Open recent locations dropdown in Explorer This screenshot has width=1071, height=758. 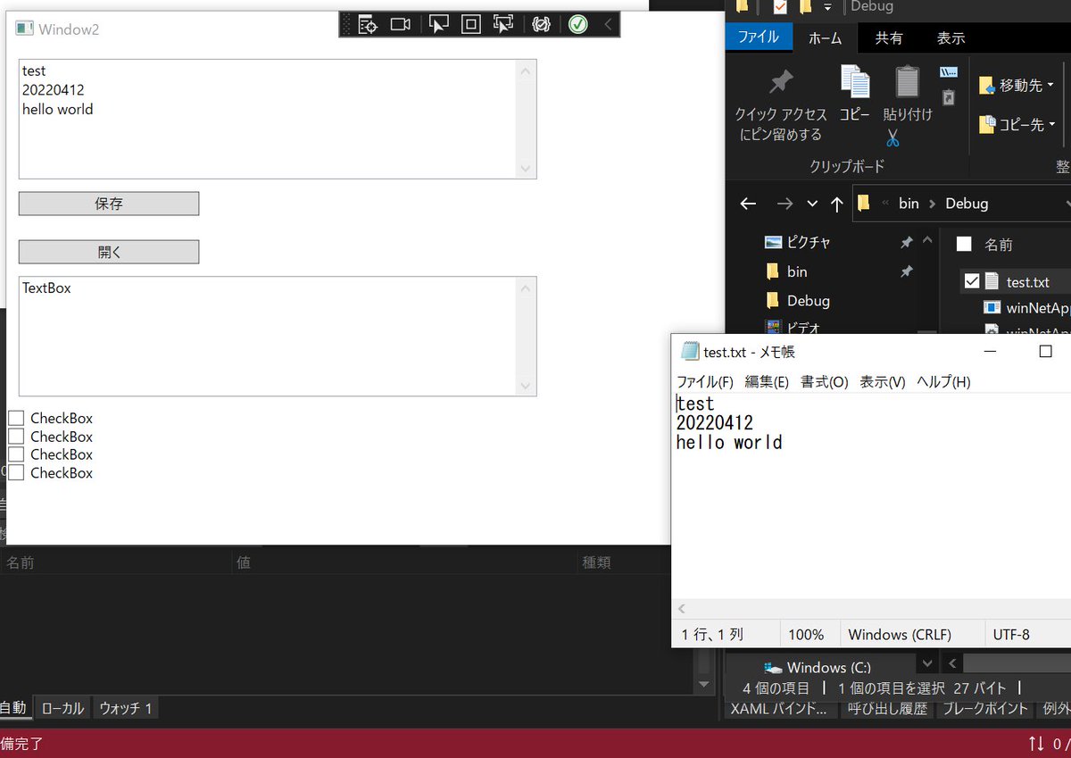[x=812, y=204]
